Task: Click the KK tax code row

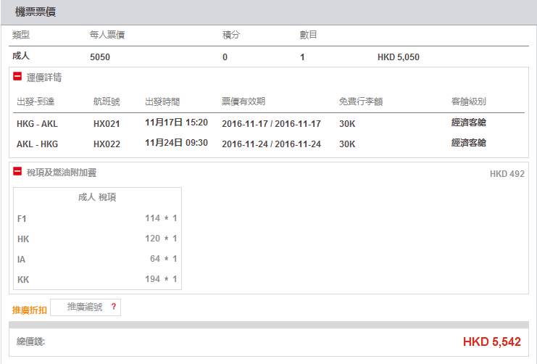Action: [97, 279]
